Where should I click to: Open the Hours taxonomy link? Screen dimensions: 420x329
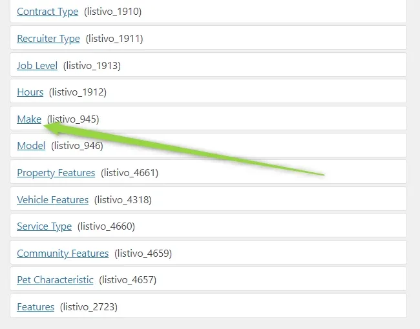click(30, 92)
